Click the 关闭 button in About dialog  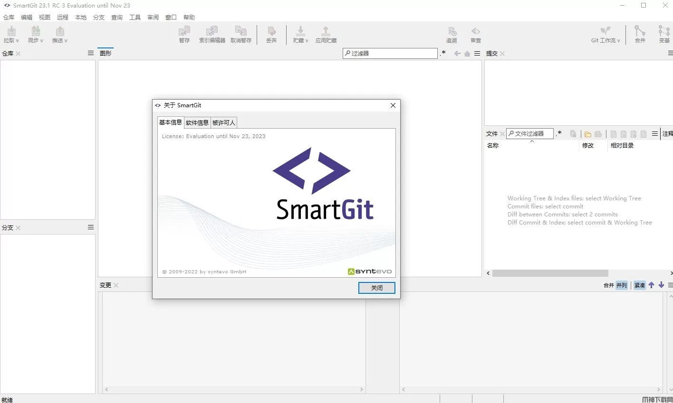coord(376,288)
